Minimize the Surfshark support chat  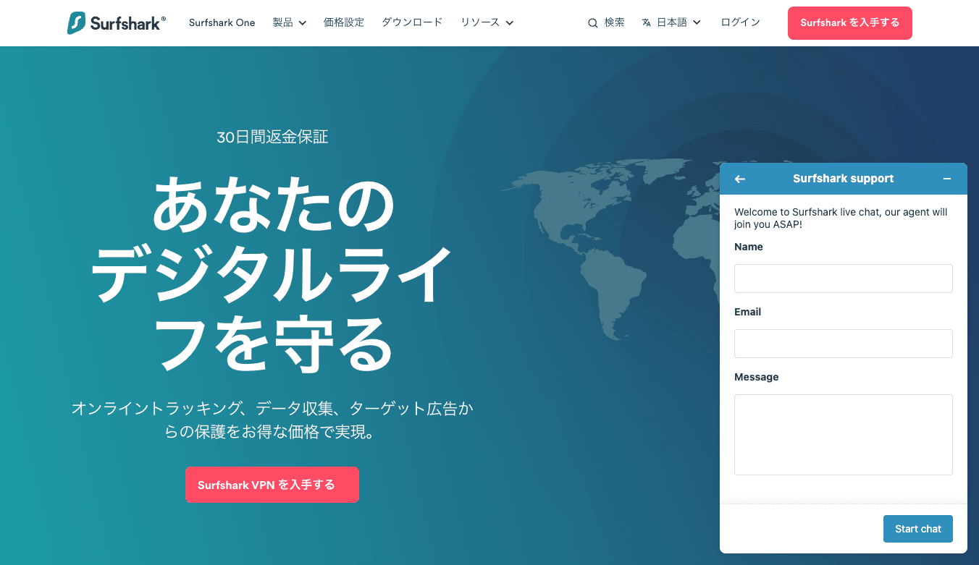(947, 179)
